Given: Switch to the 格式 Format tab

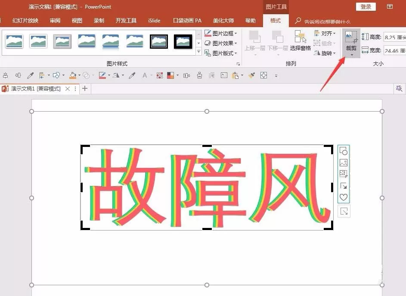Looking at the screenshot, I should (276, 21).
